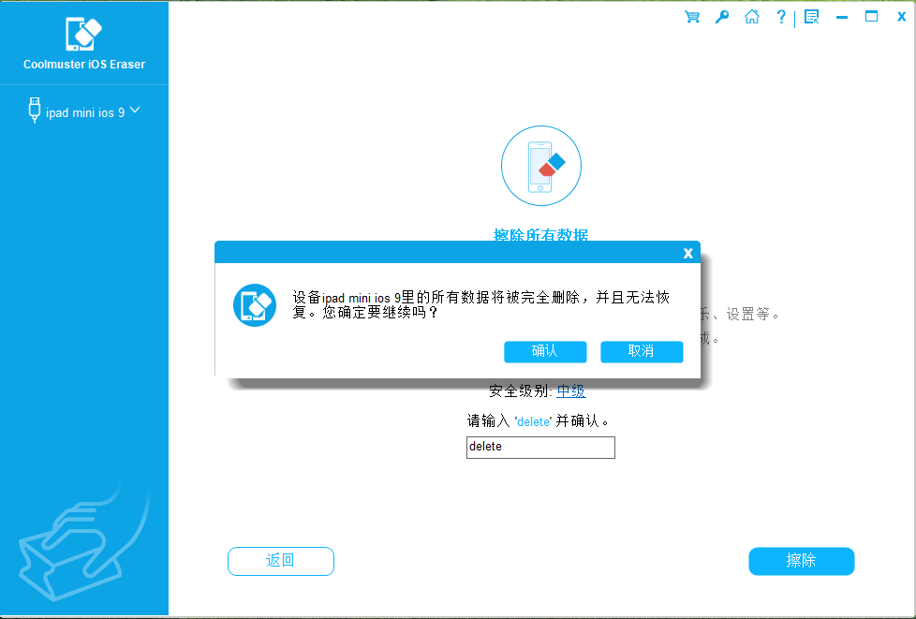Open the shopping cart purchase icon

692,17
